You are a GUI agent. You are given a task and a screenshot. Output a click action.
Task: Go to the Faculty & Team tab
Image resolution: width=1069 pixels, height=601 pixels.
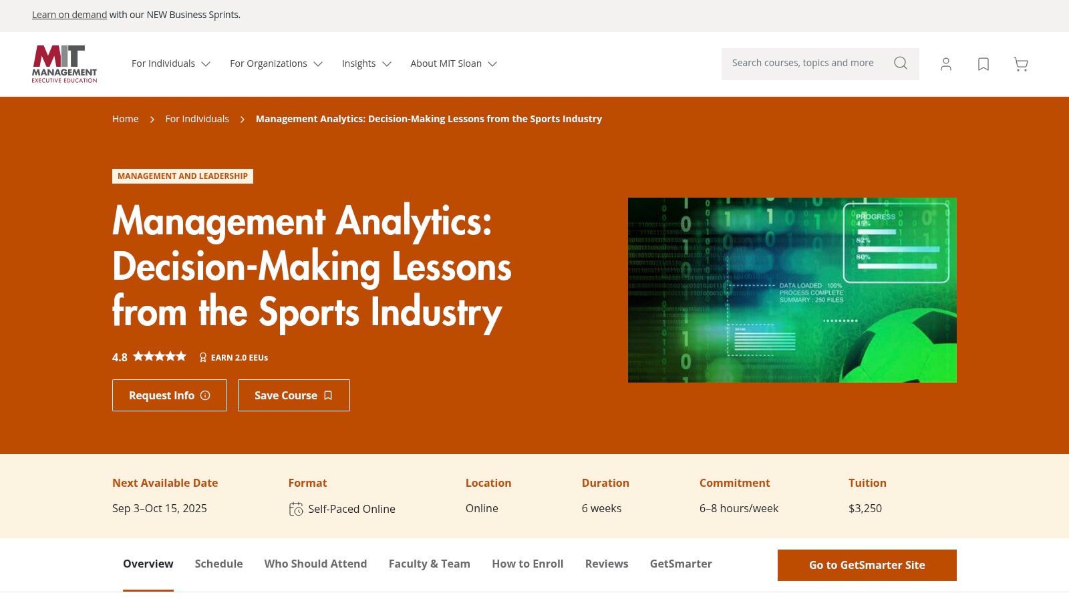click(430, 564)
